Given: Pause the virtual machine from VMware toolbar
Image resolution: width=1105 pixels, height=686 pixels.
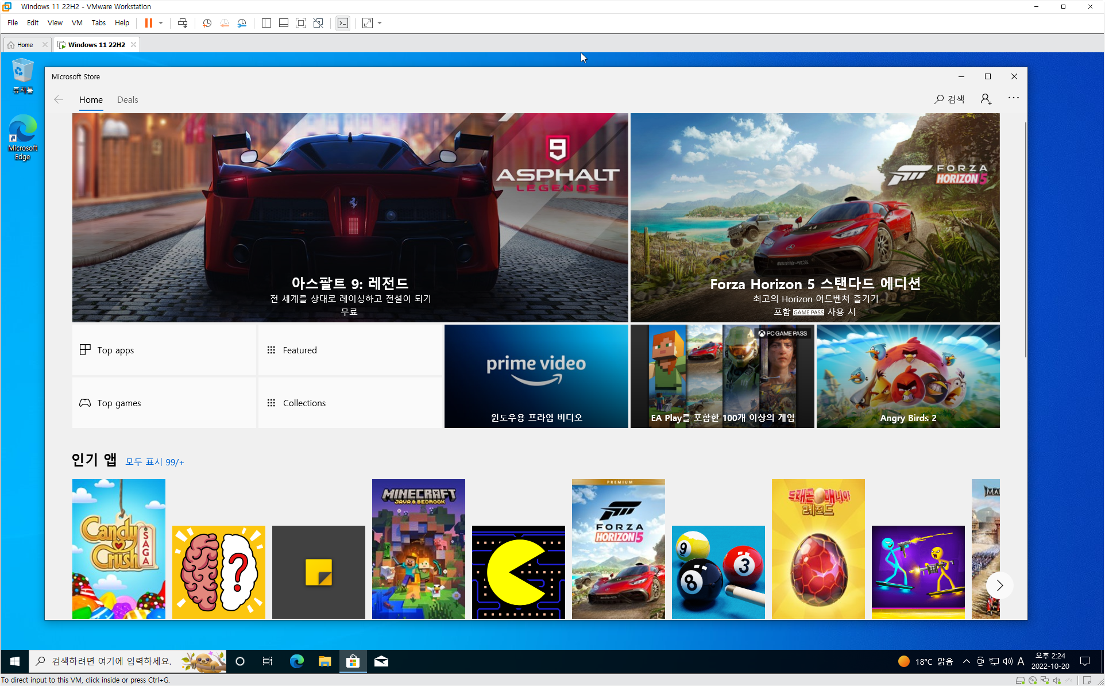Looking at the screenshot, I should (149, 23).
